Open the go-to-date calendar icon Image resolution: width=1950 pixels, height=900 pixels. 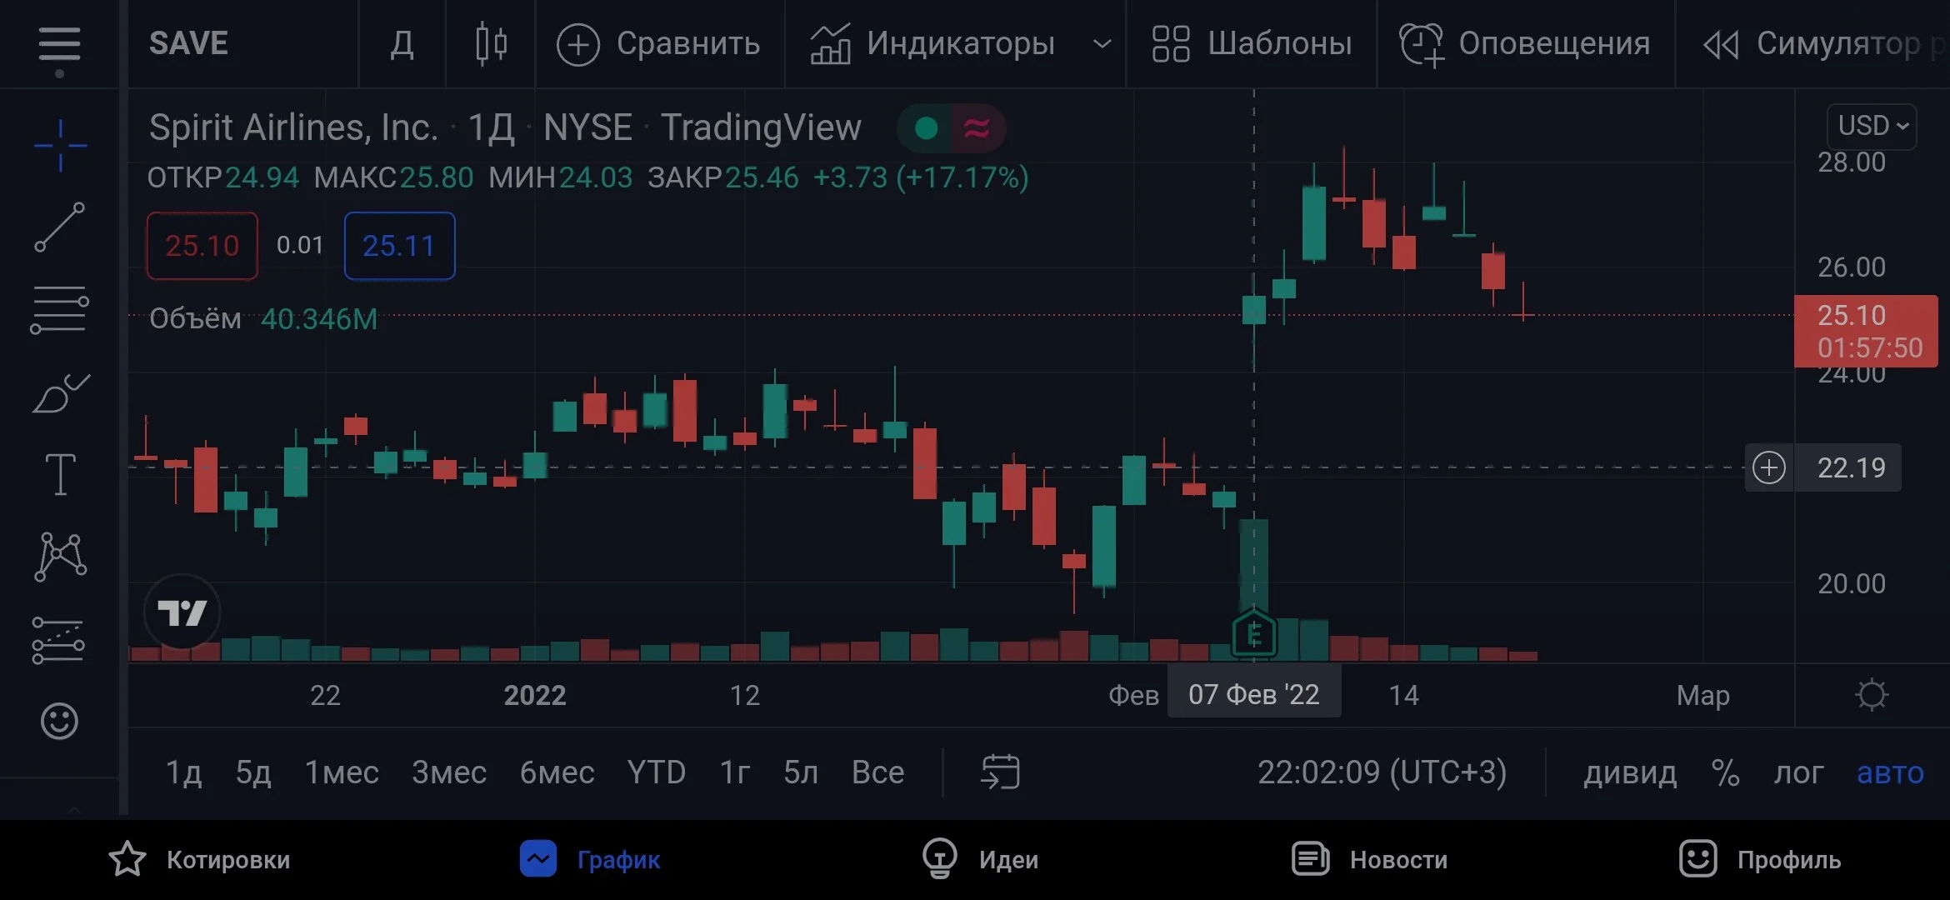1000,772
